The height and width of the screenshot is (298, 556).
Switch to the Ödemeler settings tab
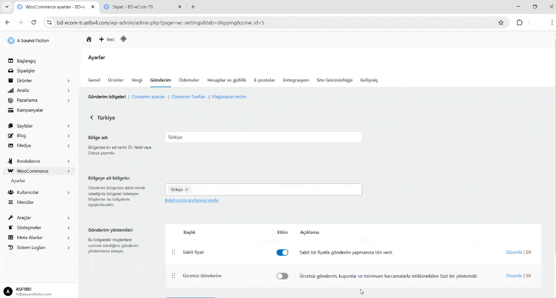[189, 80]
